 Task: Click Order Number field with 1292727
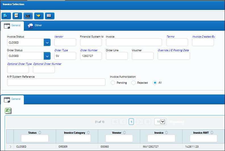(x=91, y=56)
